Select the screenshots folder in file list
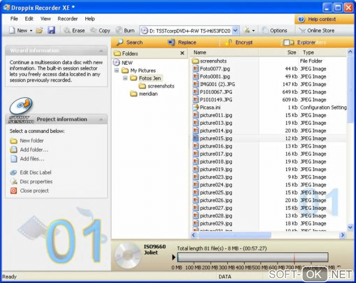The height and width of the screenshot is (283, 356). coord(209,61)
